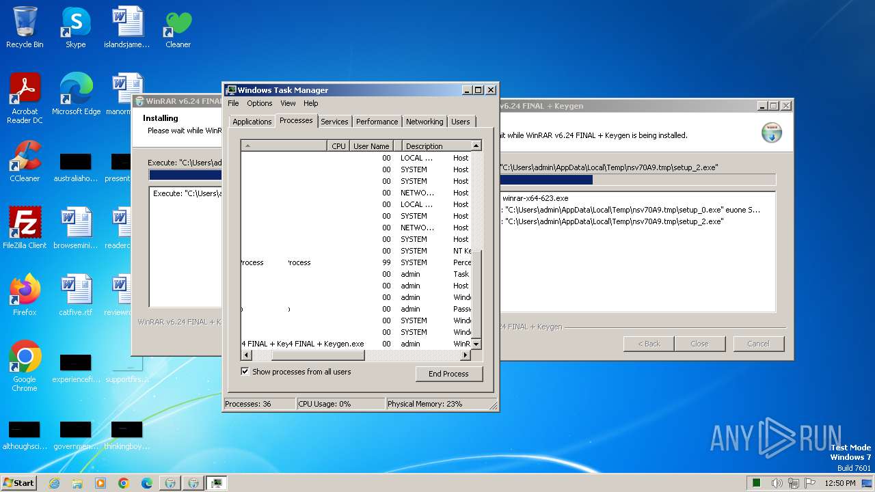875x492 pixels.
Task: Open the FileZilla Client desktop icon
Action: coord(25,228)
